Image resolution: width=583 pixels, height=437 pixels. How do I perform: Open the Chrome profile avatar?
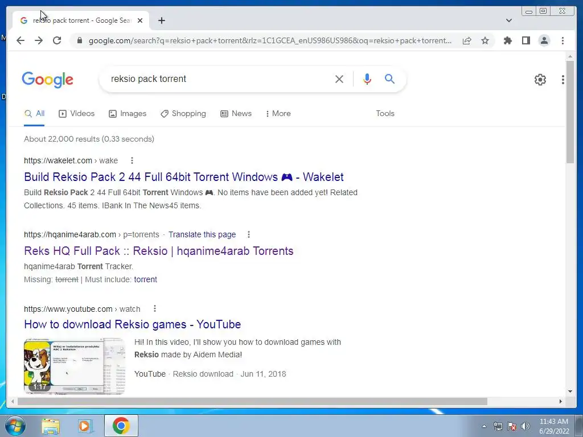544,40
